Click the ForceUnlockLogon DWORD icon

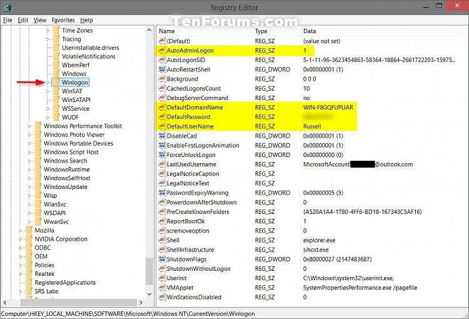(x=162, y=154)
